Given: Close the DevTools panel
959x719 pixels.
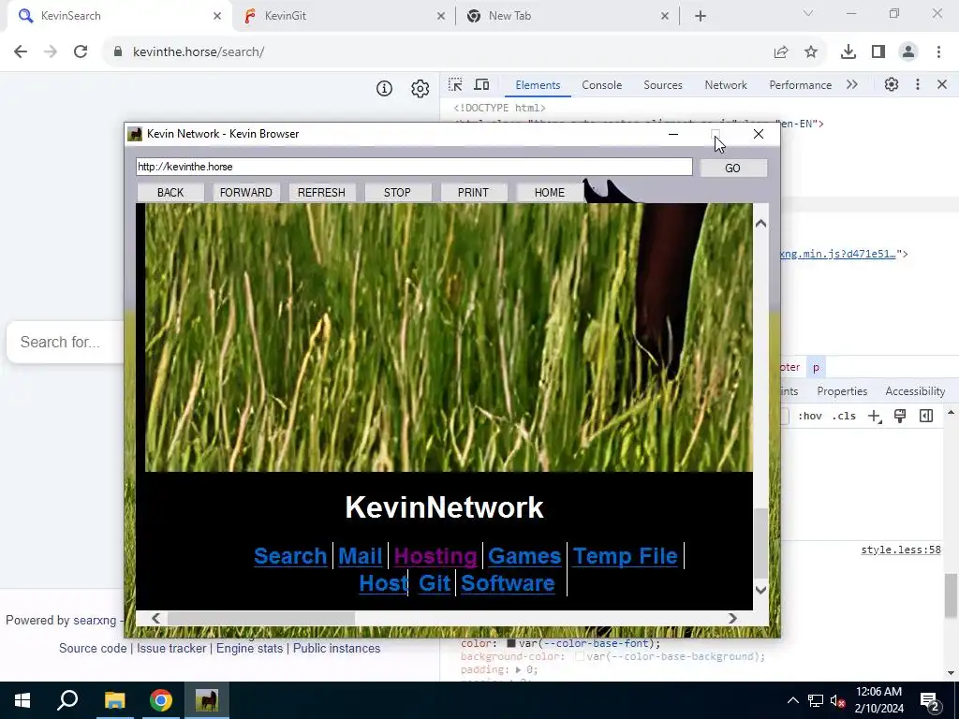Looking at the screenshot, I should [942, 85].
